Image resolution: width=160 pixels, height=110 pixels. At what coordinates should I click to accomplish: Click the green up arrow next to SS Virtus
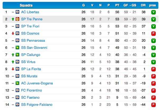point(13,62)
